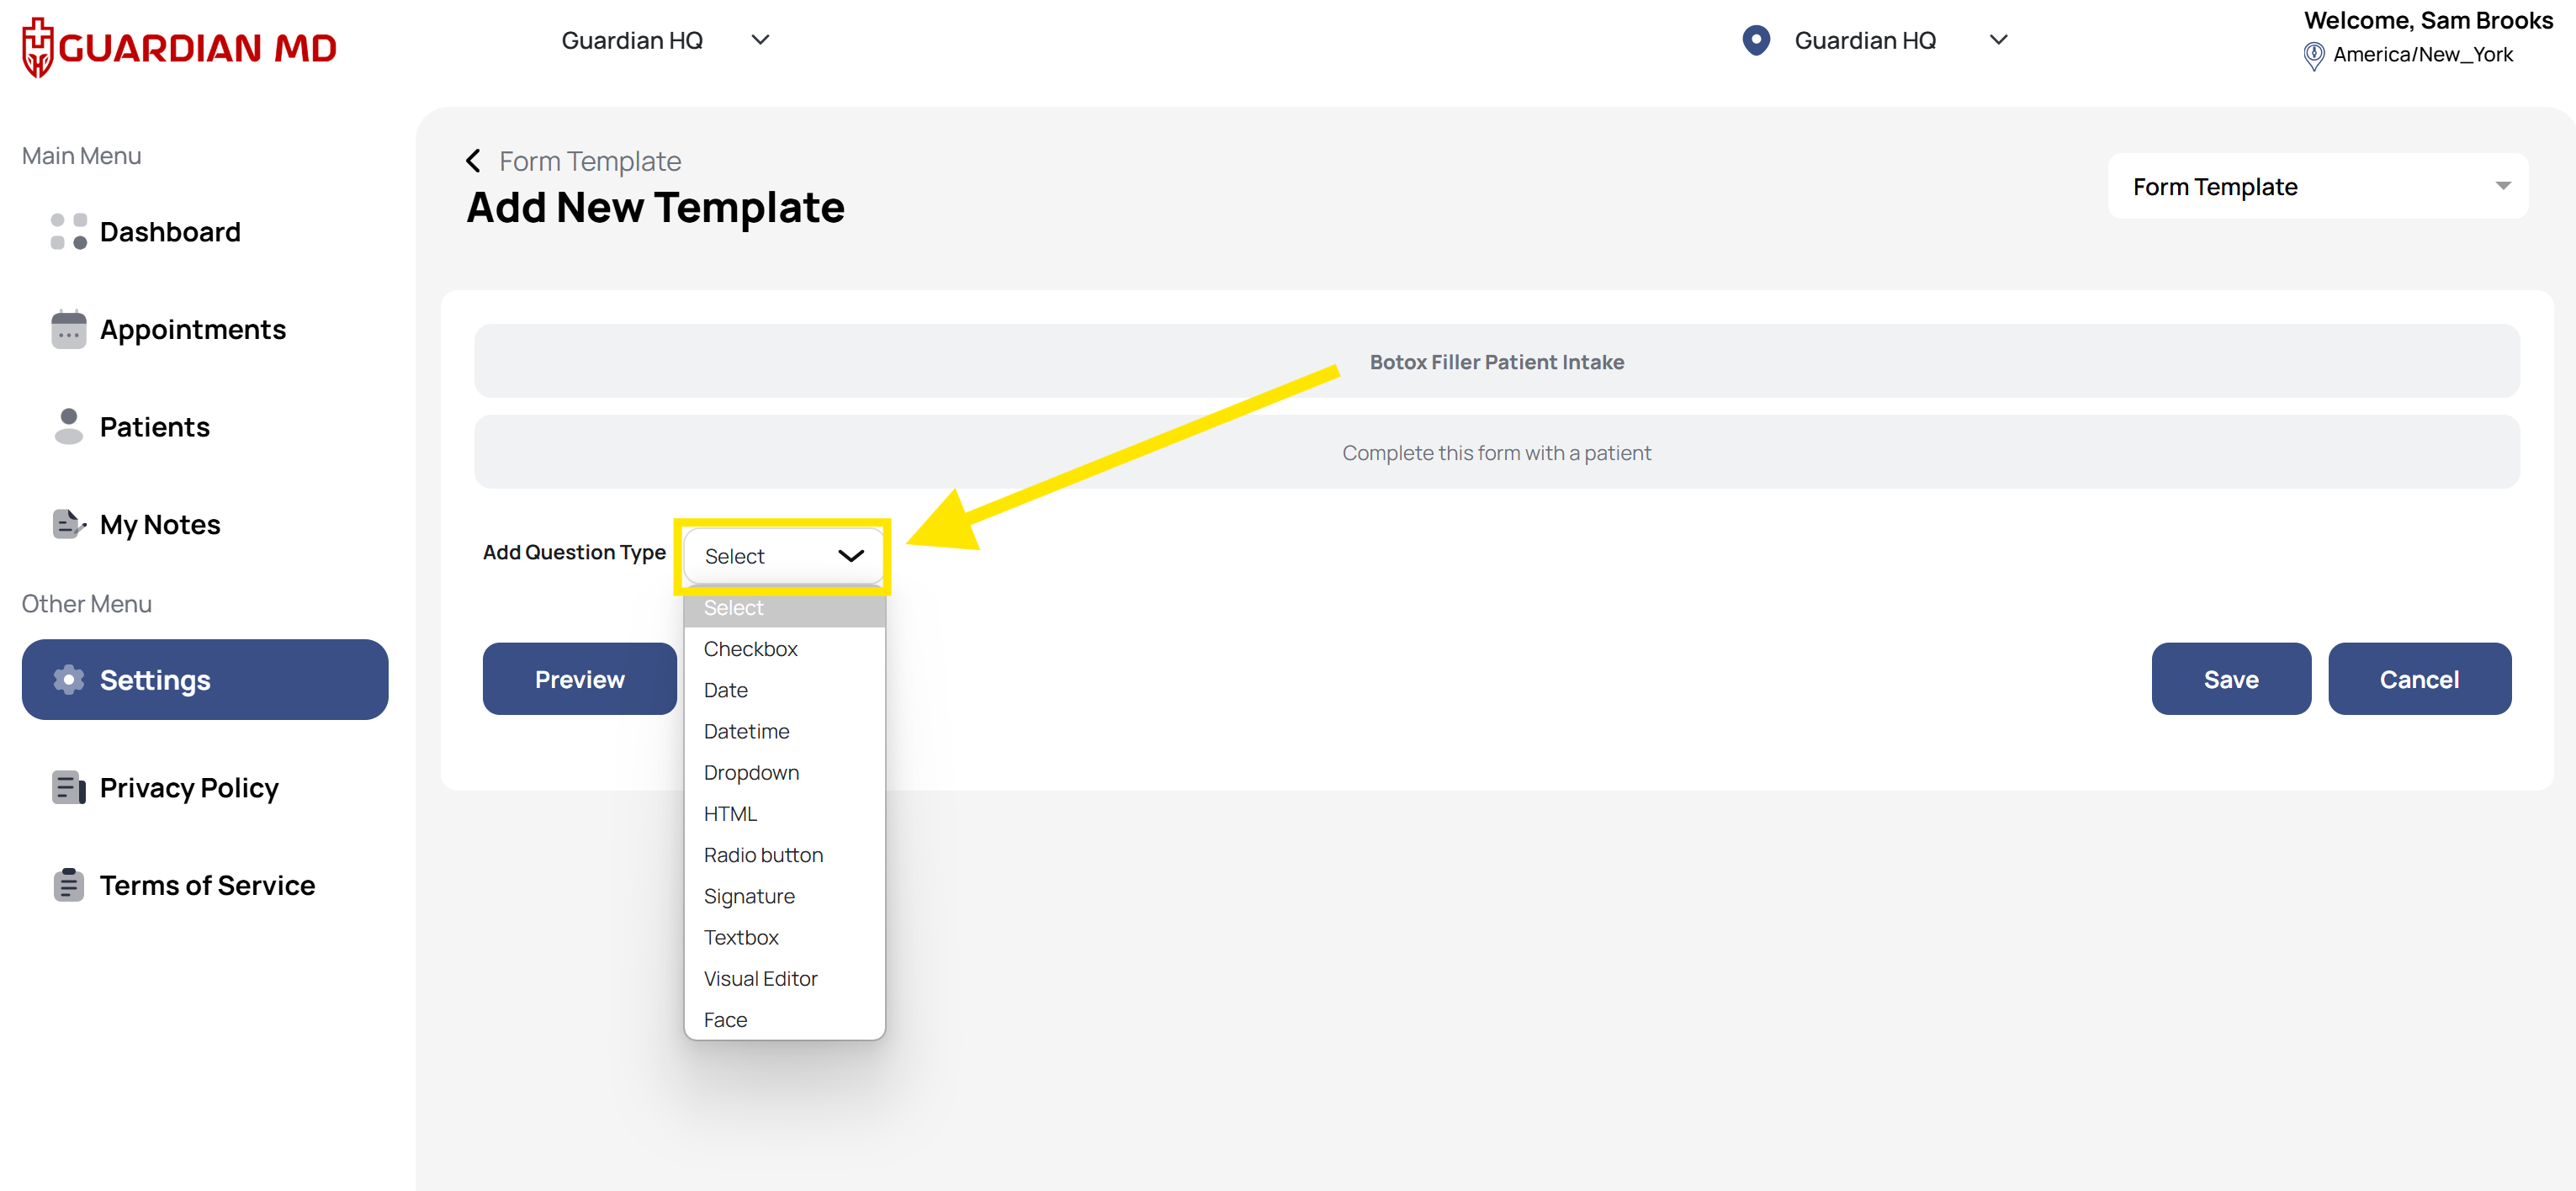
Task: Click the Botox Filler Patient Intake title field
Action: point(1496,362)
